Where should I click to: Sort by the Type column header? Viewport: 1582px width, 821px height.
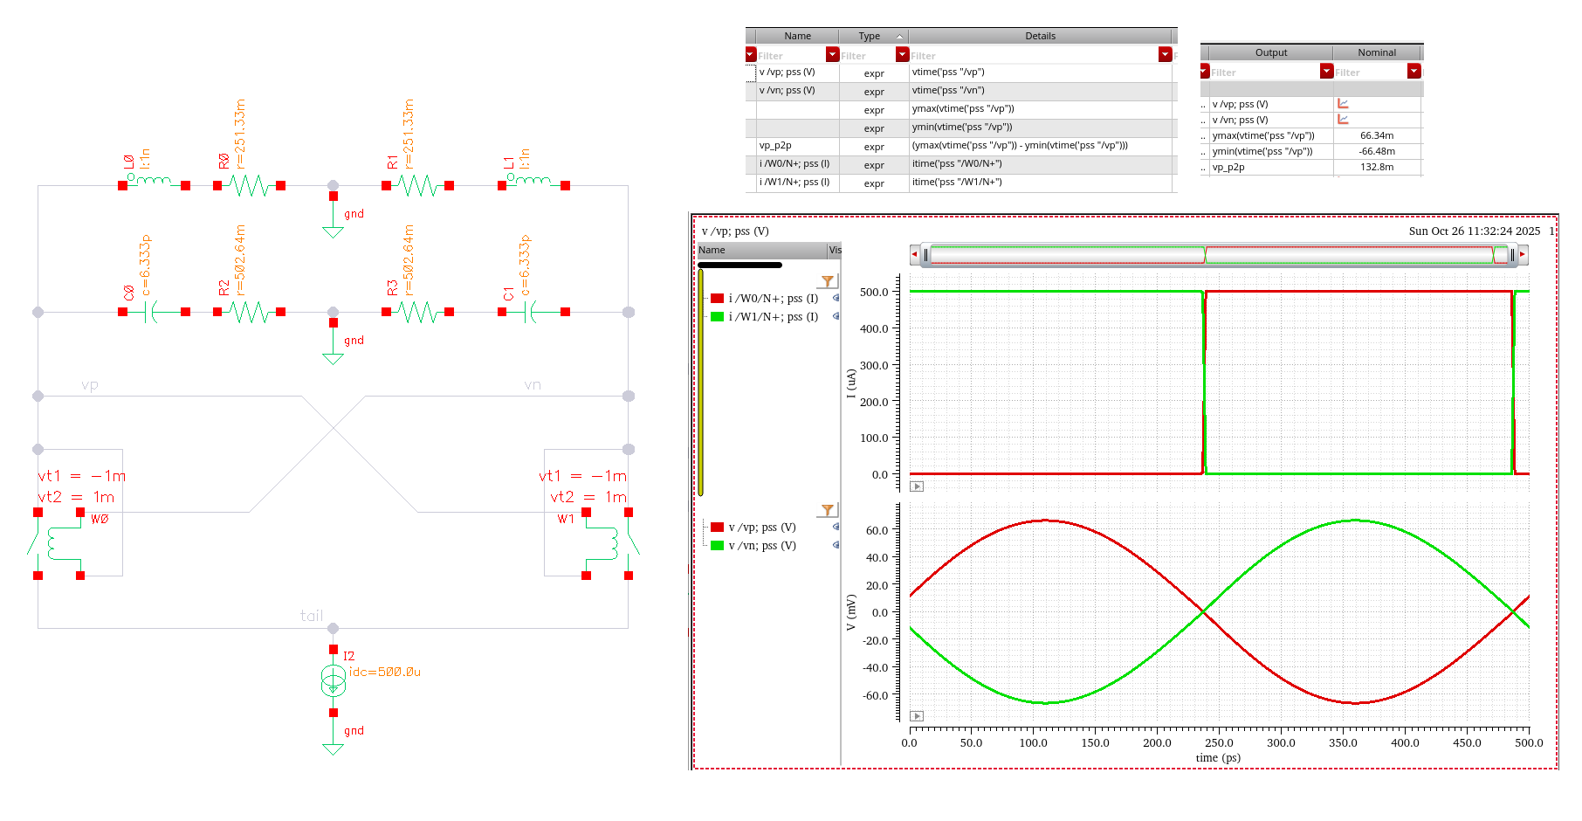pos(870,36)
